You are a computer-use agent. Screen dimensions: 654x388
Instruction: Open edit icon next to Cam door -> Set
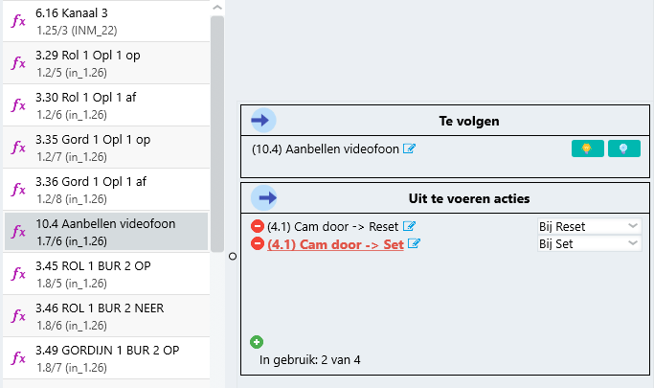click(x=414, y=243)
